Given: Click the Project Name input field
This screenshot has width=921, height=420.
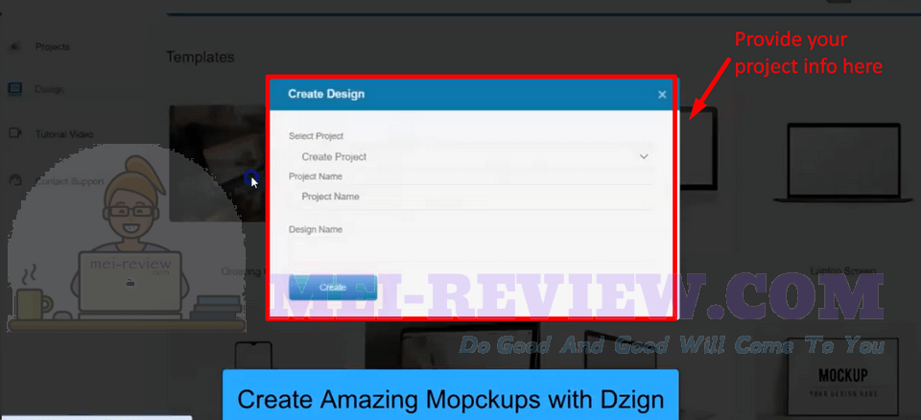Looking at the screenshot, I should pos(471,197).
